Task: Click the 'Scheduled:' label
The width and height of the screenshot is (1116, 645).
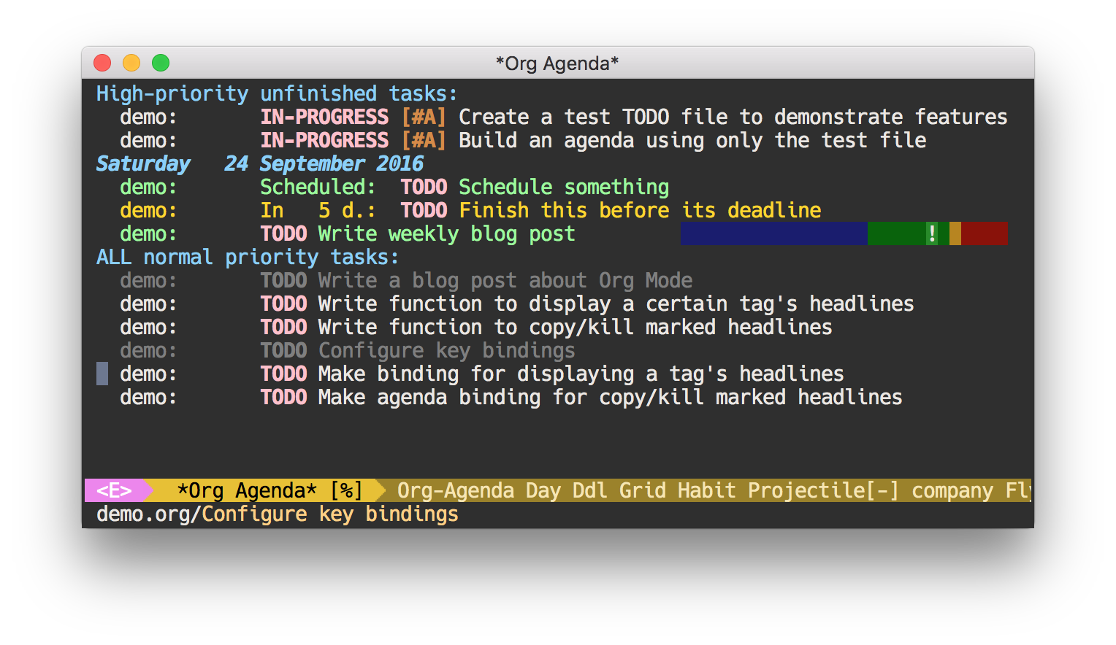Action: pyautogui.click(x=318, y=188)
